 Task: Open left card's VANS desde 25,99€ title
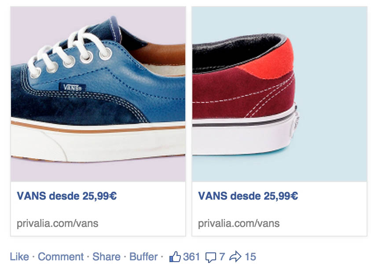(x=67, y=196)
